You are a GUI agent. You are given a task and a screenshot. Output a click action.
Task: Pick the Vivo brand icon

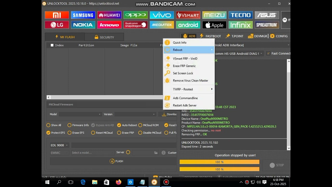[162, 15]
